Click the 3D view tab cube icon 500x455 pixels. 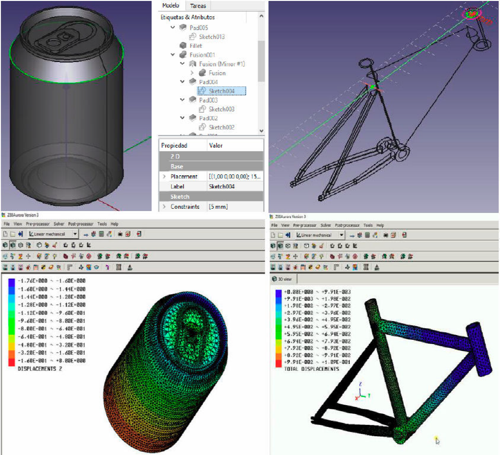[x=274, y=279]
